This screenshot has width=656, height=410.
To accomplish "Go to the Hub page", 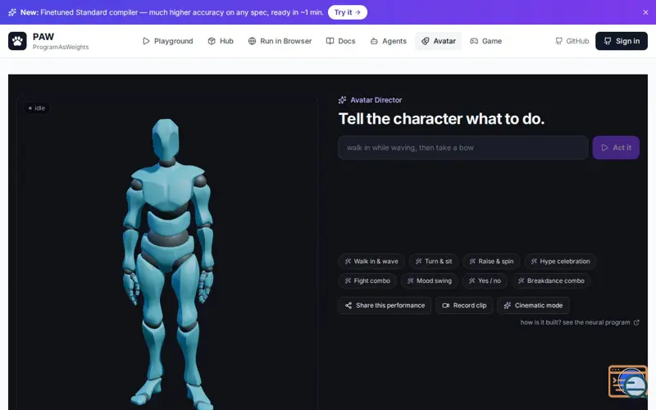I will click(x=221, y=41).
